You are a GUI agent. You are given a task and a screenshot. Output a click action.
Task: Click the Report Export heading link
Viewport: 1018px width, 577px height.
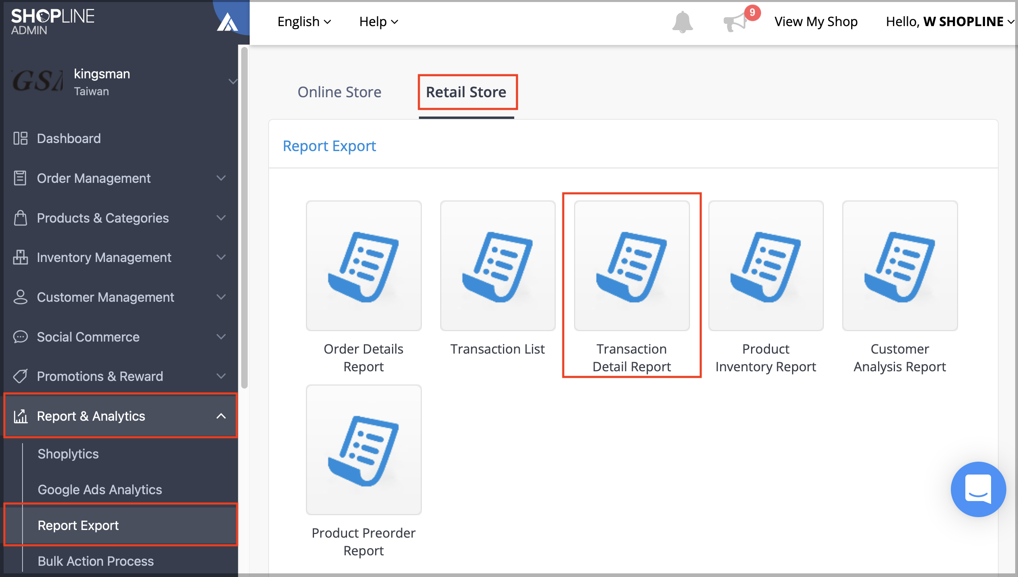[329, 146]
